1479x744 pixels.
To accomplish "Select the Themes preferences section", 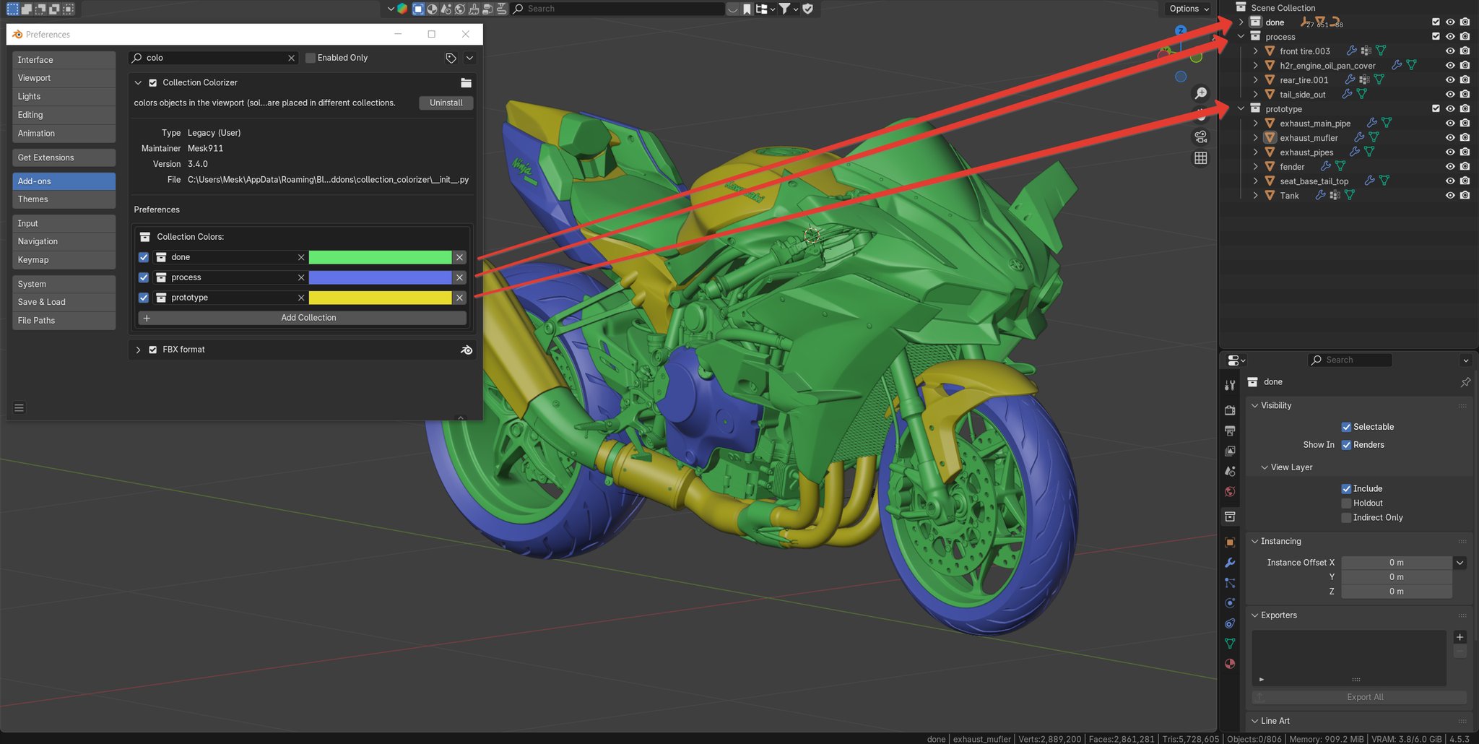I will click(x=64, y=199).
